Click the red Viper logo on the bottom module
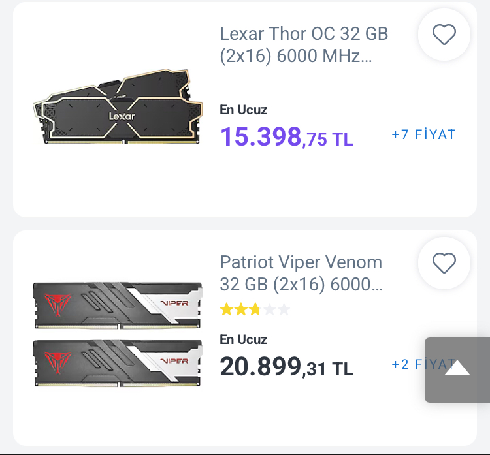This screenshot has height=455, width=490. (x=56, y=361)
